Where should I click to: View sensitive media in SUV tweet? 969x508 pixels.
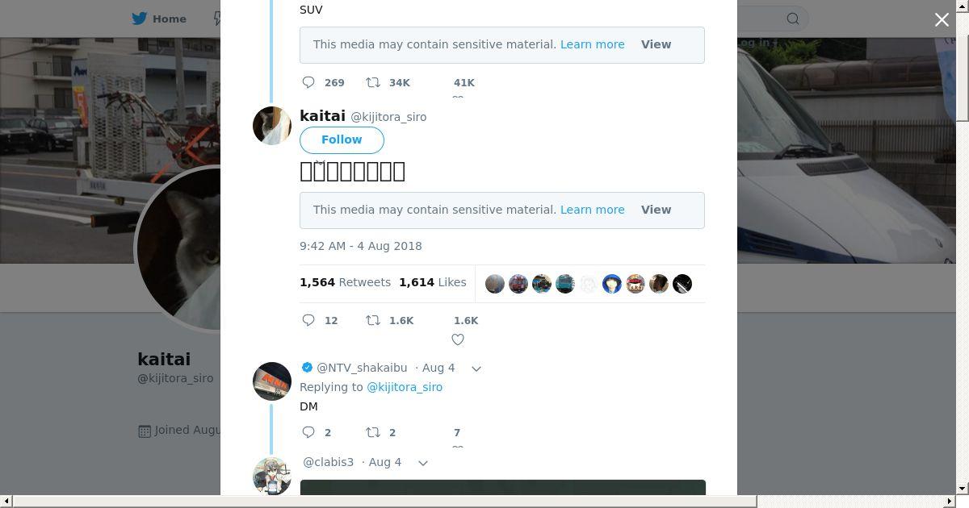point(656,44)
